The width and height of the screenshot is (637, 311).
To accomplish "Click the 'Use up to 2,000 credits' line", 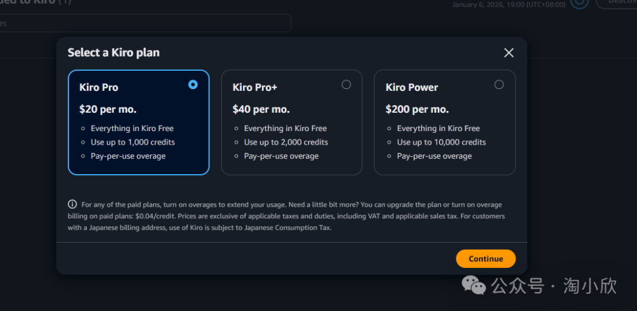I will point(286,142).
